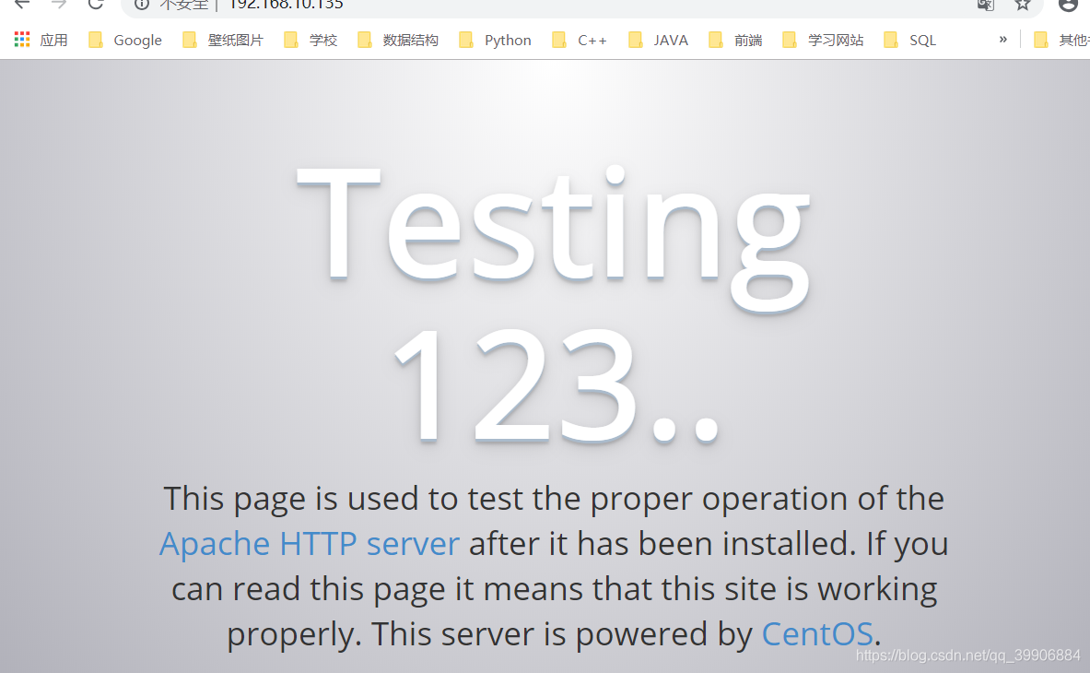Bookmark this page with the star icon
The image size is (1090, 673).
pos(1022,5)
